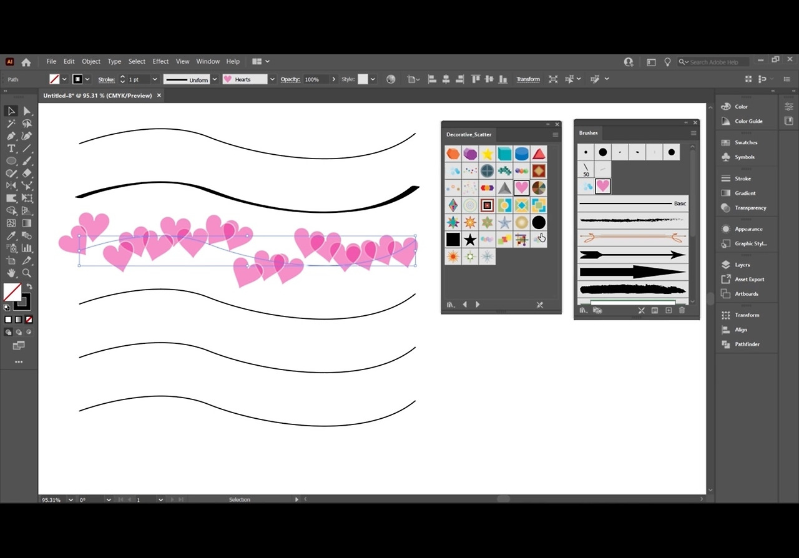Create a new brush in Brushes panel

coord(669,310)
